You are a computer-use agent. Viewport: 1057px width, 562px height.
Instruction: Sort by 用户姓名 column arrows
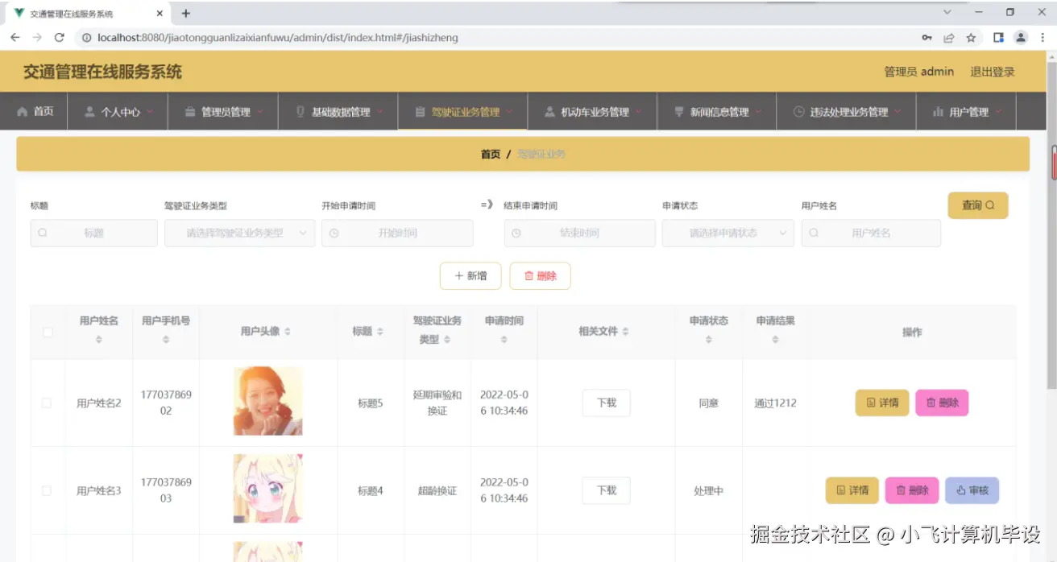pyautogui.click(x=99, y=340)
